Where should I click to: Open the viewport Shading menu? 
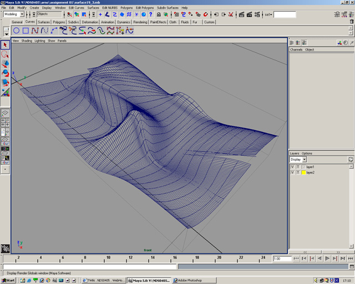point(27,40)
